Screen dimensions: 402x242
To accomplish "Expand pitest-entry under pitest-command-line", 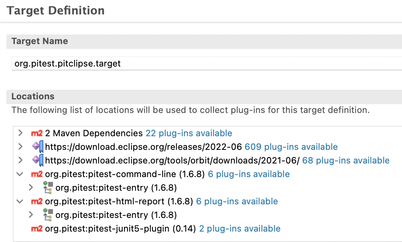I will [31, 188].
